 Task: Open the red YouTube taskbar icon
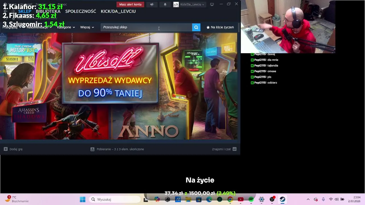(241, 199)
